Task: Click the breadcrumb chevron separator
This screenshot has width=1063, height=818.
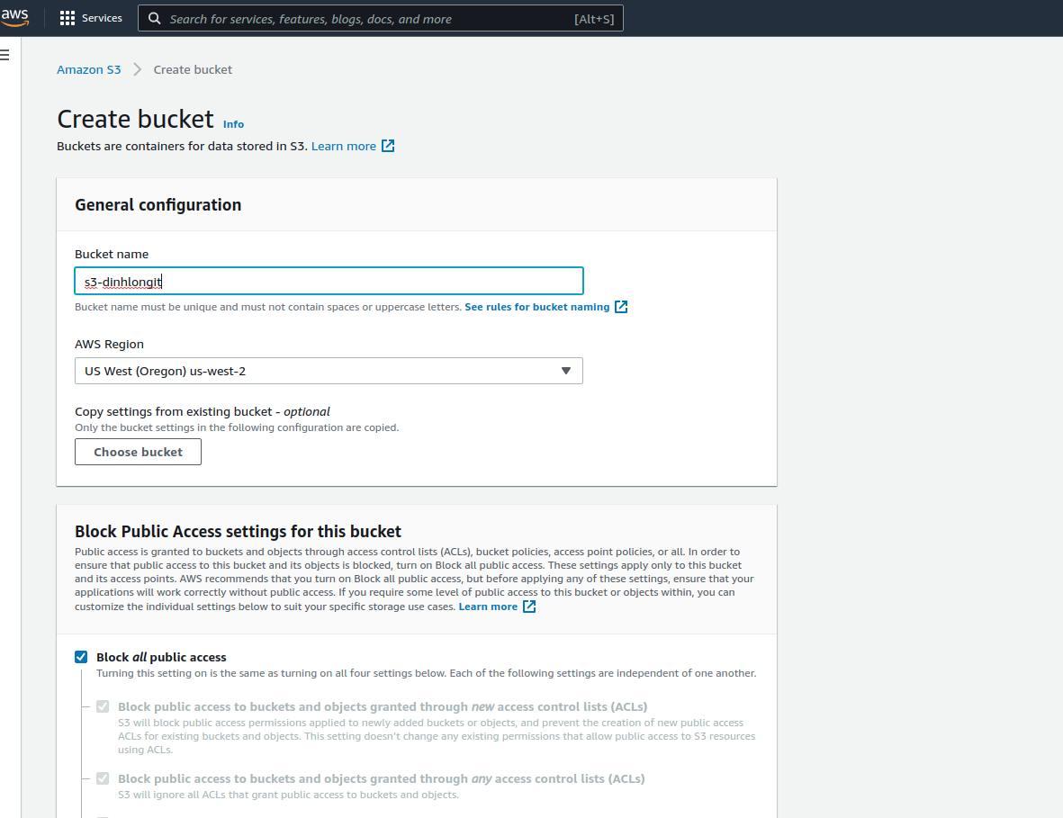Action: pos(137,69)
